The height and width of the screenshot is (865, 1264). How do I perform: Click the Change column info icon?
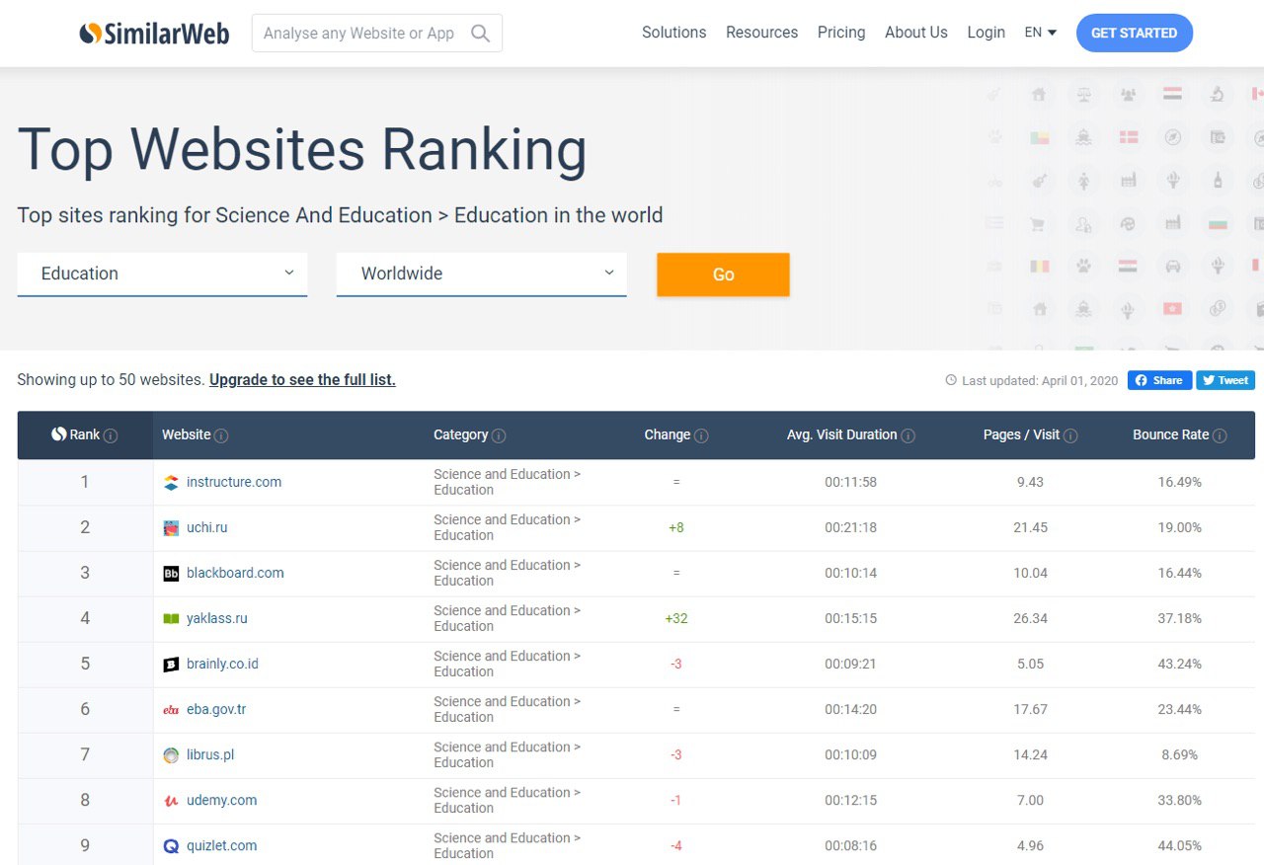(x=701, y=435)
